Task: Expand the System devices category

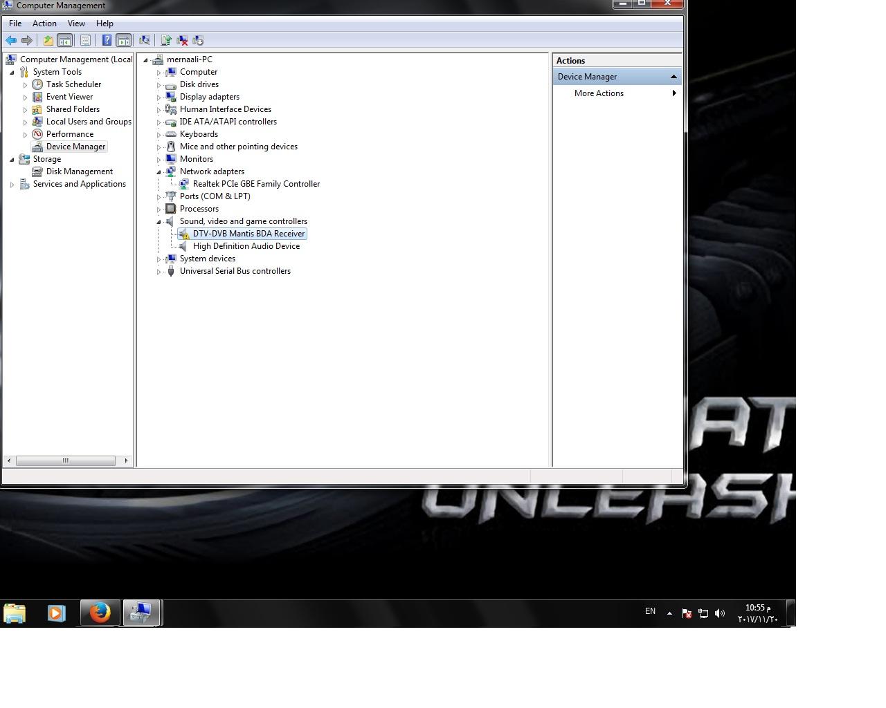Action: 159,259
